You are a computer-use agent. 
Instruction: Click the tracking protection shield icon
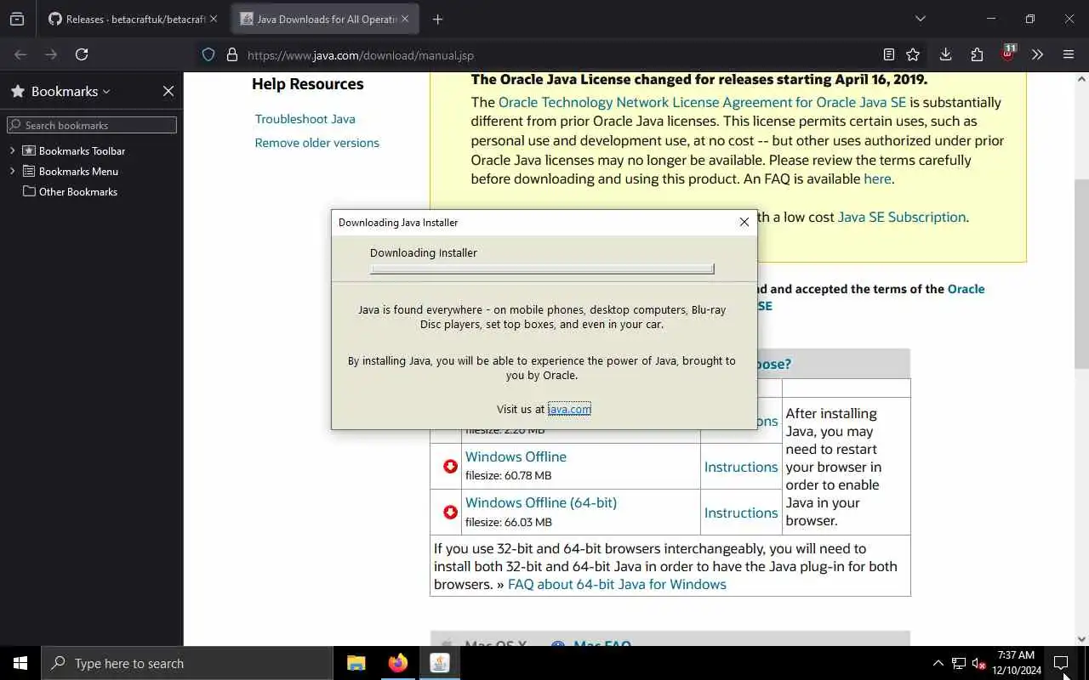pyautogui.click(x=208, y=54)
